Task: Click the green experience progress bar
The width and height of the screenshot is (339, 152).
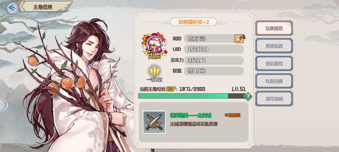Action: tap(192, 96)
